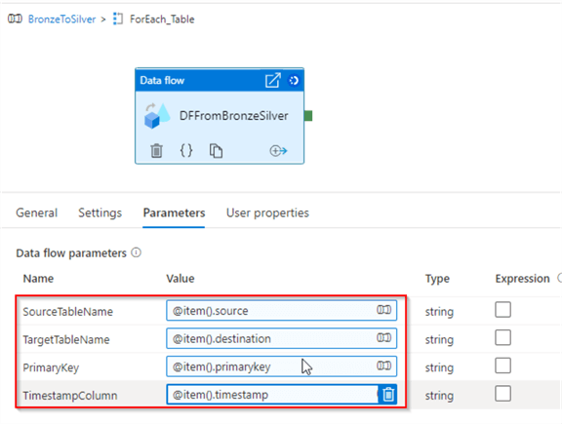Switch to the General tab
562x424 pixels.
(x=36, y=212)
